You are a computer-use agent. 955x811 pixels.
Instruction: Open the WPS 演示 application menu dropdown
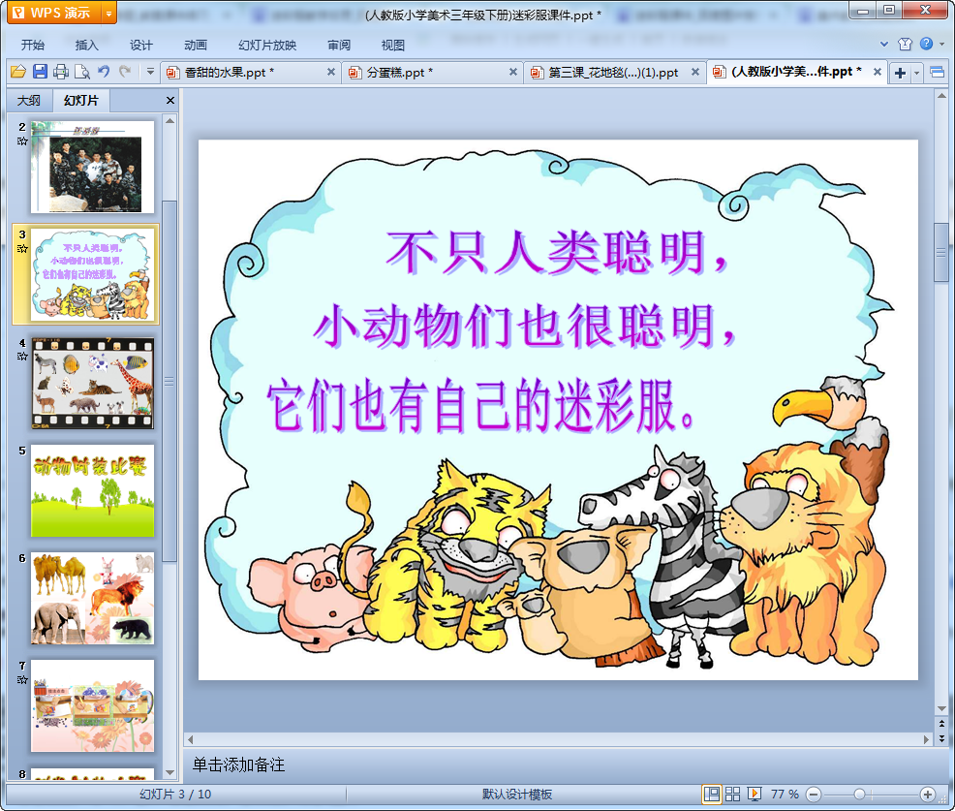click(109, 13)
